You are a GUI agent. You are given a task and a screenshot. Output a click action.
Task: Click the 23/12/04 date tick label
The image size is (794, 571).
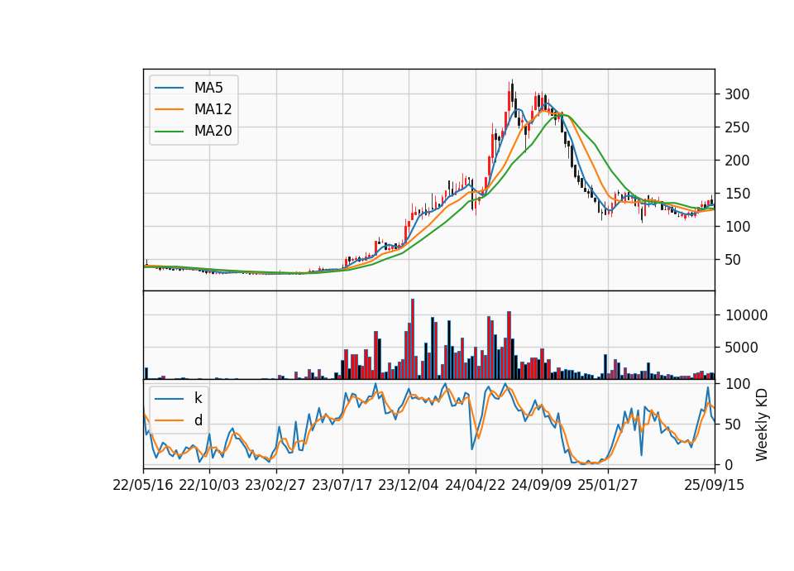coord(409,485)
